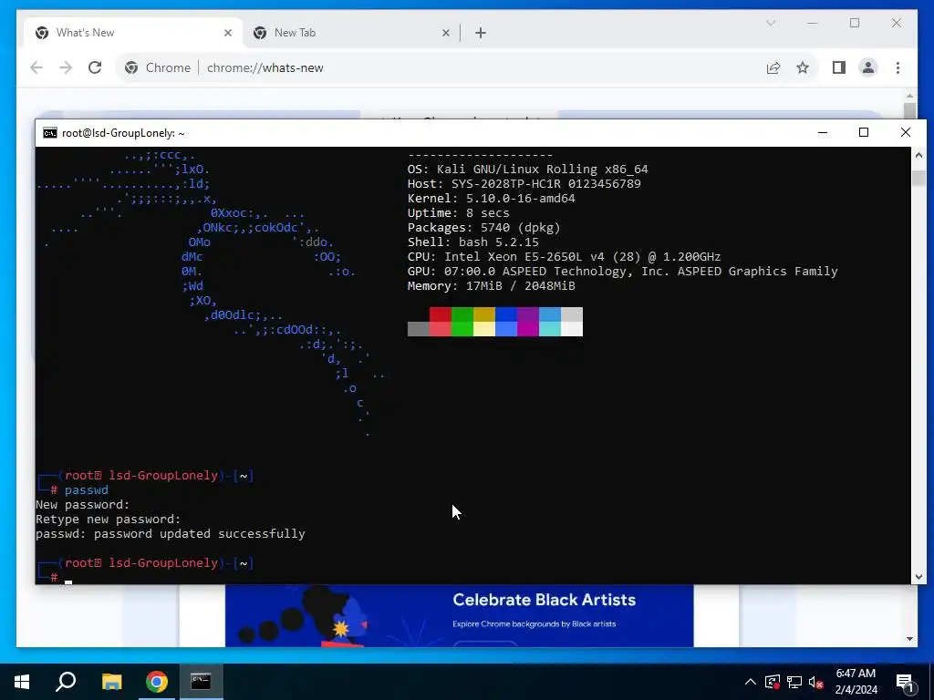Minimize the root@lsd-GroupLonely terminal window
The height and width of the screenshot is (700, 934).
point(823,132)
